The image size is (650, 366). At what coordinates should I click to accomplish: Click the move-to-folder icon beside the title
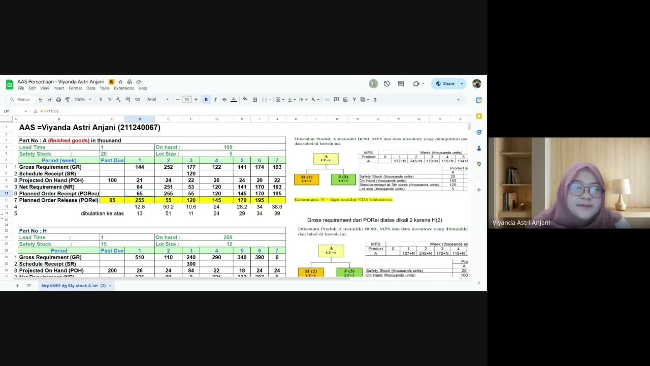pos(129,82)
